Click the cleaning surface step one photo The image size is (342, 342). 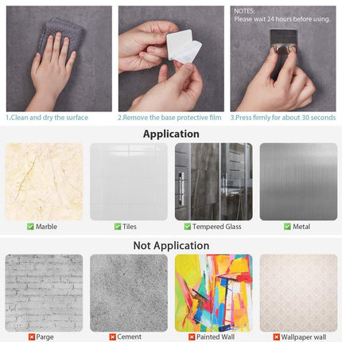59,59
